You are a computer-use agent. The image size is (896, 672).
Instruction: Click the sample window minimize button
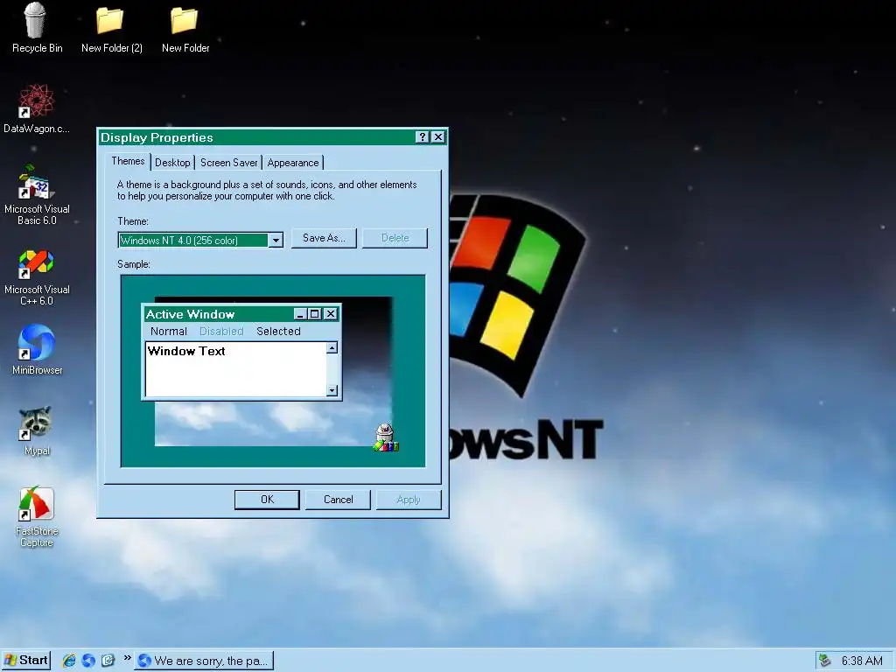tap(301, 314)
